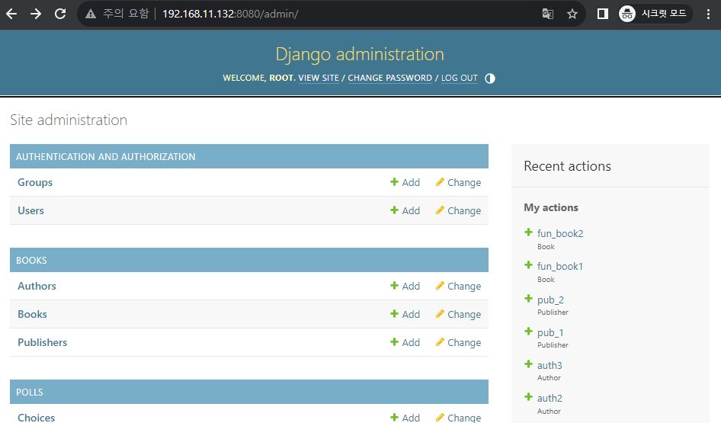
Task: Open recent action pub_2
Action: [550, 300]
